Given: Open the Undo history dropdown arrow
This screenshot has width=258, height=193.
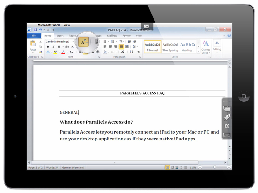Looking at the screenshot, I should [x=44, y=30].
